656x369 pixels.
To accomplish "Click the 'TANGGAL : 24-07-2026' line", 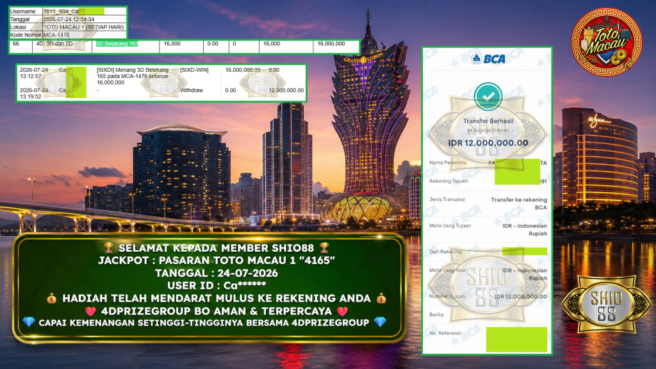I will coord(217,273).
